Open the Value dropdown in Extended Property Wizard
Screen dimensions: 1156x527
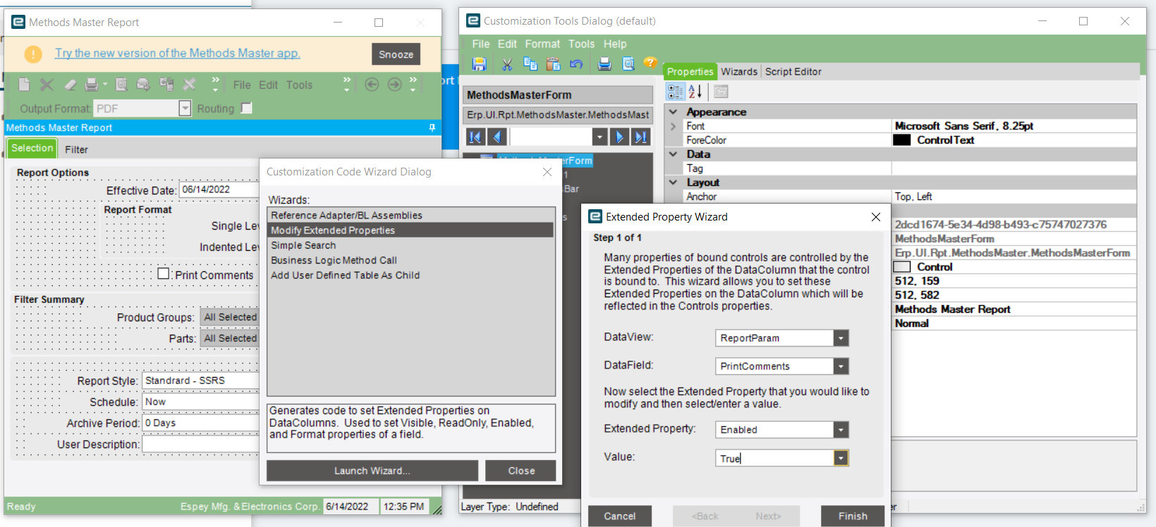[841, 458]
